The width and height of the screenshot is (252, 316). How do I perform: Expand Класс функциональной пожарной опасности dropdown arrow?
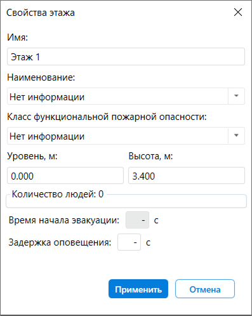236,136
